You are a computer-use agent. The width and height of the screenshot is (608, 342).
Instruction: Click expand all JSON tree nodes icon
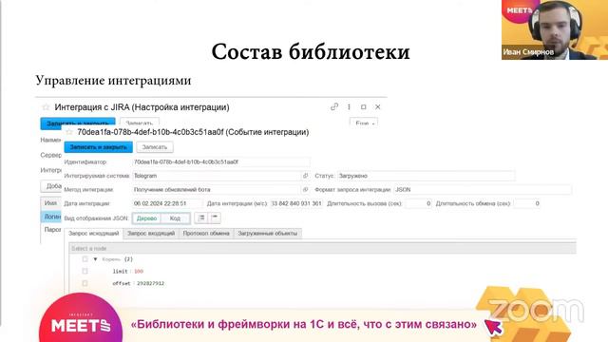tap(201, 218)
